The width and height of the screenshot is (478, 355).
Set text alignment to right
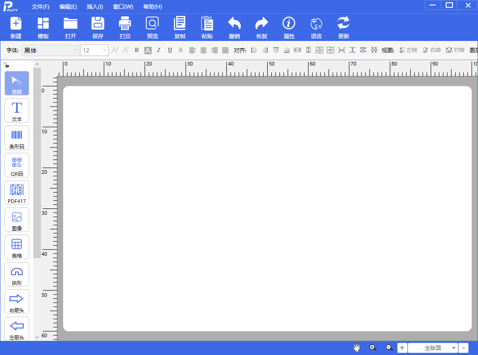[x=214, y=50]
